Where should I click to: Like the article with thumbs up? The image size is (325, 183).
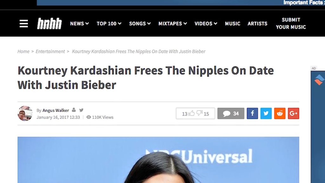192,113
